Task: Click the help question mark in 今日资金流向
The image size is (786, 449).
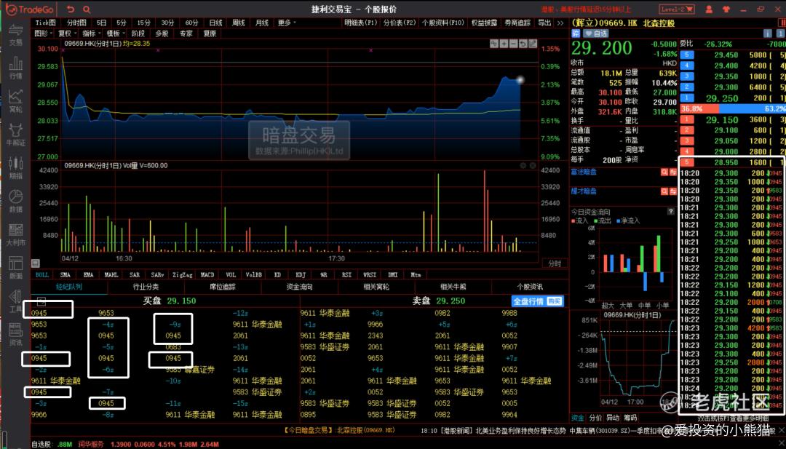Action: (x=670, y=212)
